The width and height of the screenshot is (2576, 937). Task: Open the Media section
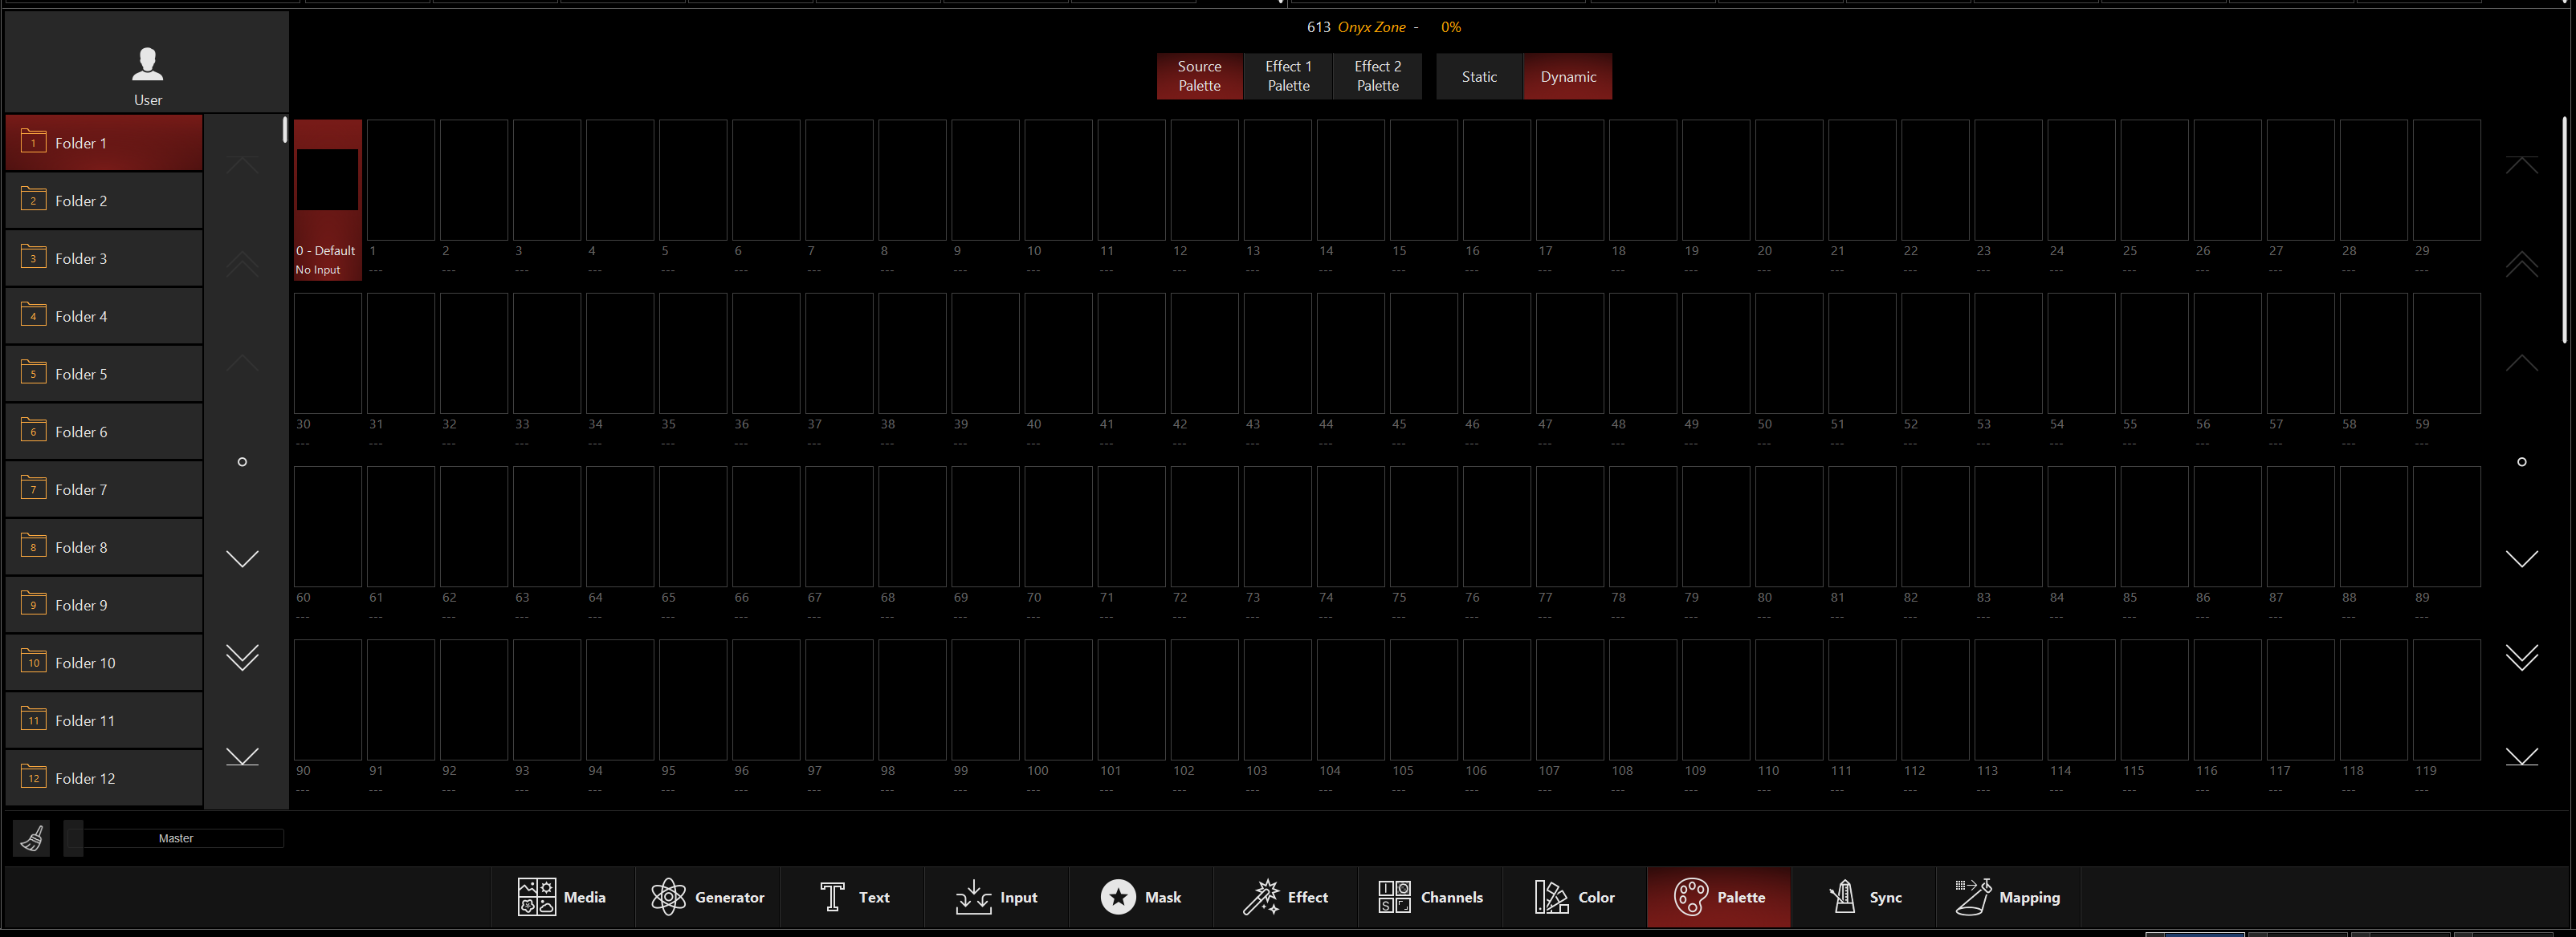pyautogui.click(x=562, y=897)
